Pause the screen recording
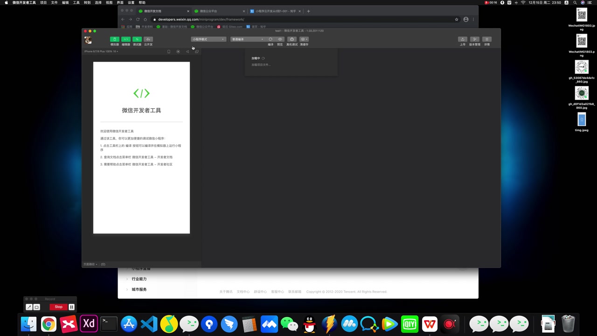 point(71,307)
